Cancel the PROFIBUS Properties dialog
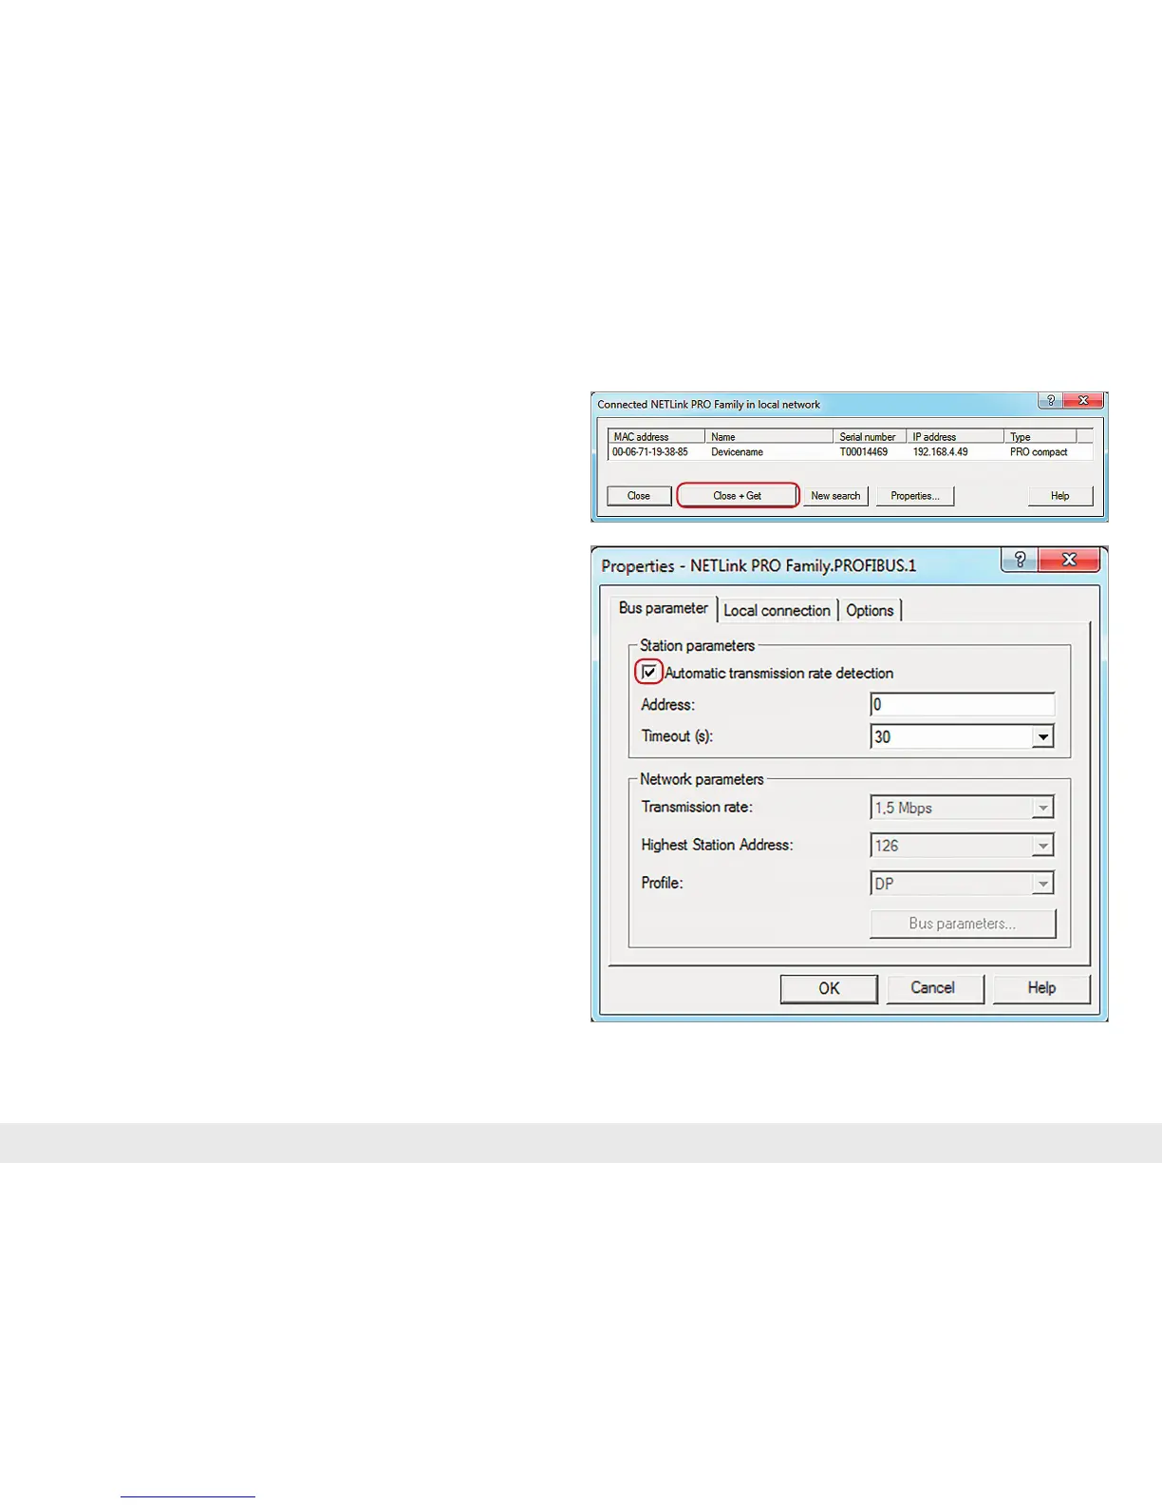 [933, 988]
